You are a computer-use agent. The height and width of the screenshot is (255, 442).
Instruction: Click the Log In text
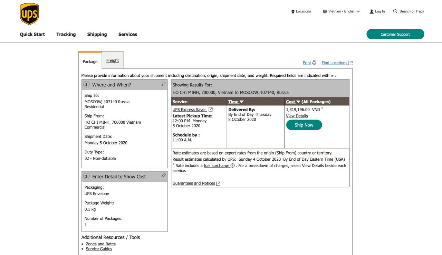380,11
